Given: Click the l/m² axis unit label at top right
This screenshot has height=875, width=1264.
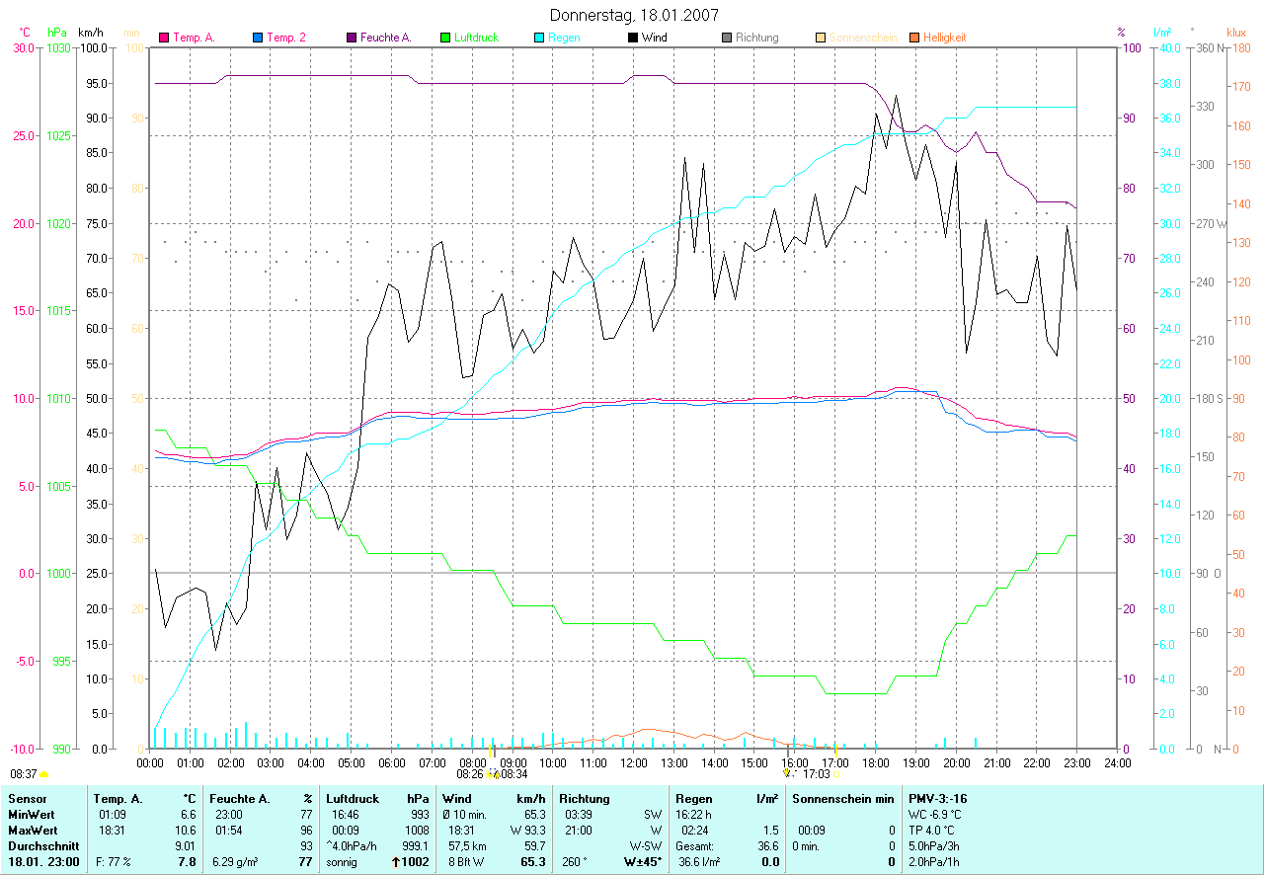Looking at the screenshot, I should 1161,33.
